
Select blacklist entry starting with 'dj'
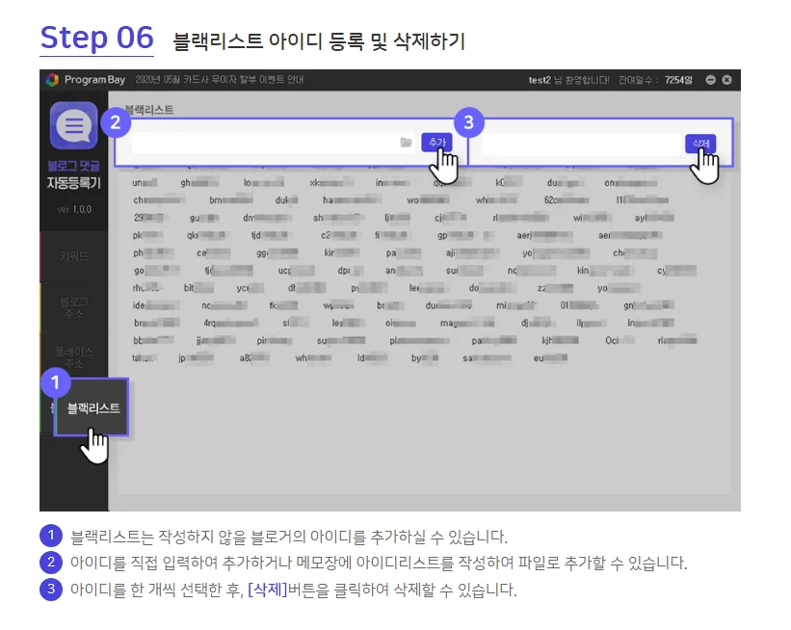(x=539, y=324)
